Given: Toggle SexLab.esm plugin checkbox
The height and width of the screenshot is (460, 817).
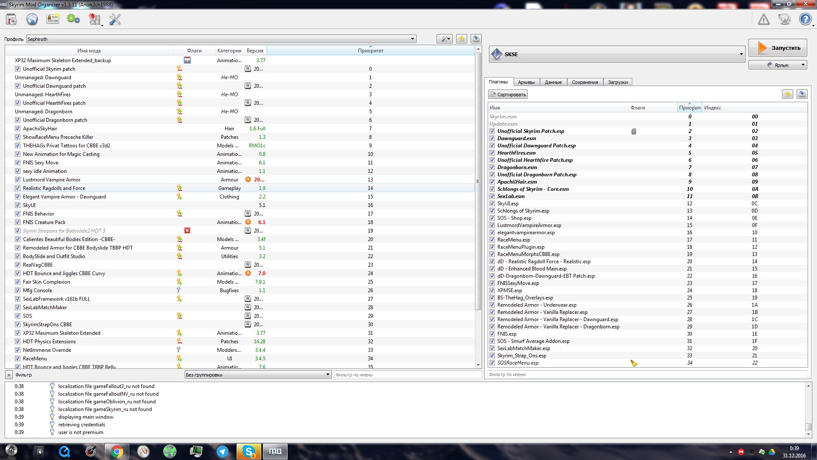Looking at the screenshot, I should [x=492, y=196].
